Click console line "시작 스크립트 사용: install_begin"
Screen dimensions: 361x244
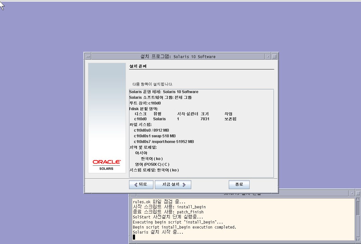[x=169, y=207]
